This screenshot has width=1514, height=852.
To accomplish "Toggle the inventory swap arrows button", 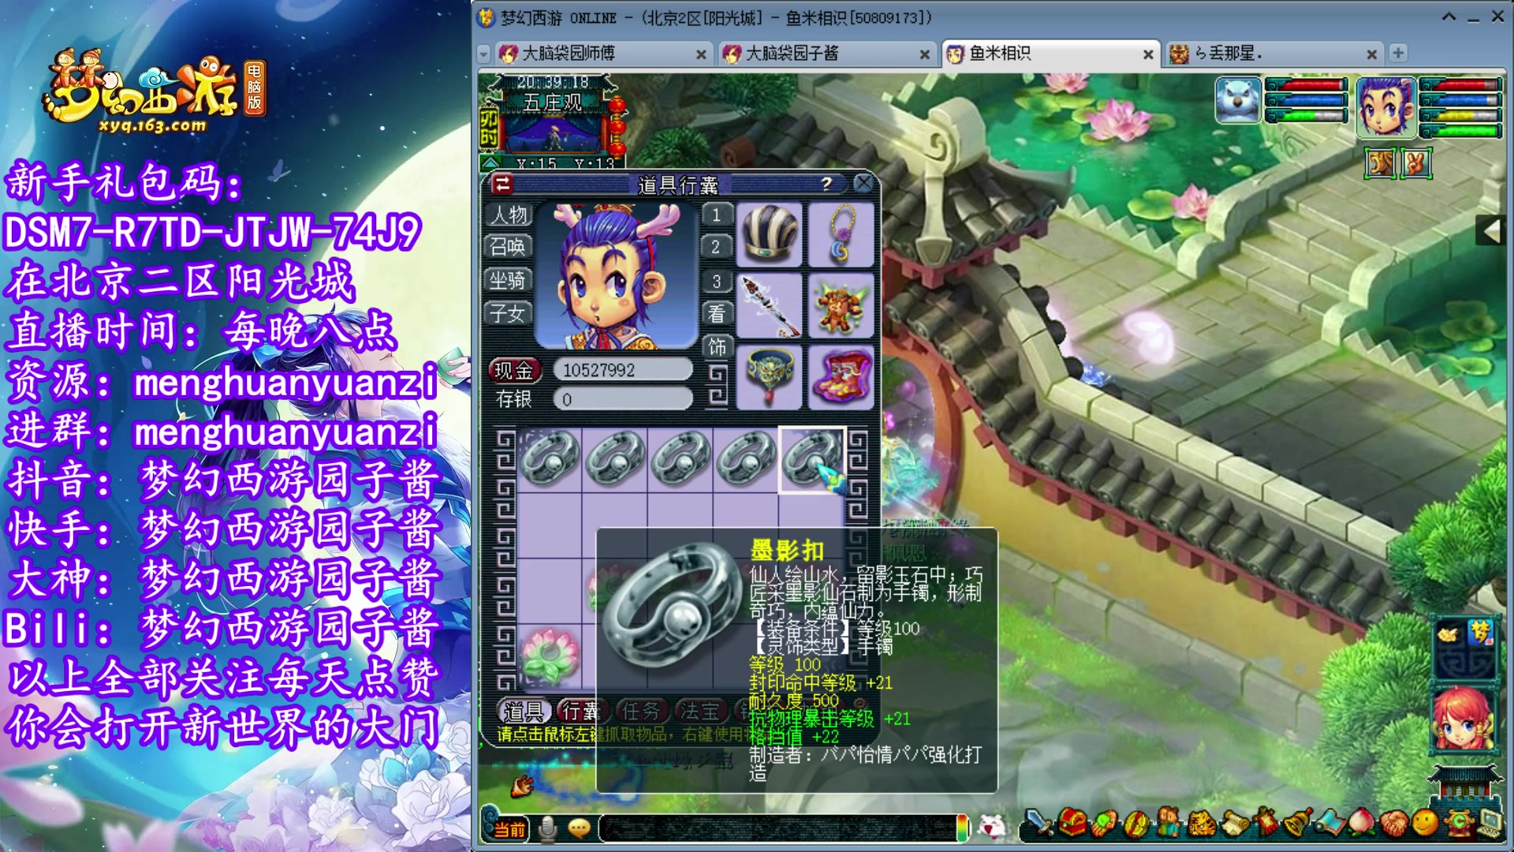I will [x=502, y=185].
